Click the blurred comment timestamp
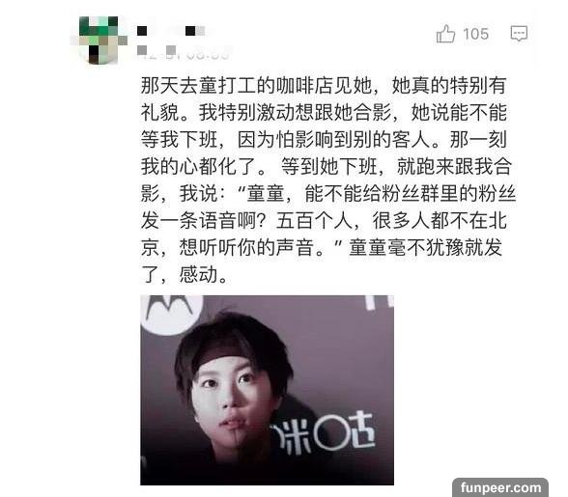This screenshot has width=568, height=497. (x=185, y=52)
